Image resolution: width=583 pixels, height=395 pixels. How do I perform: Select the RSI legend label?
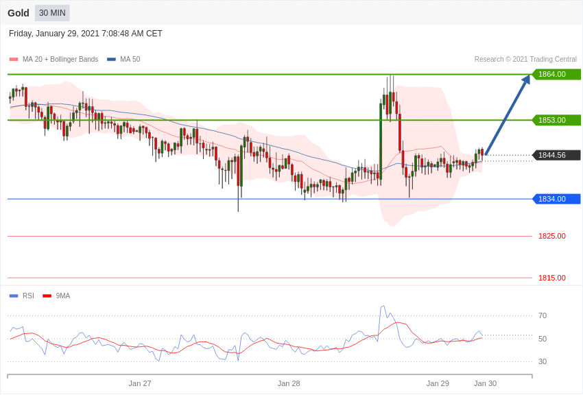(28, 296)
